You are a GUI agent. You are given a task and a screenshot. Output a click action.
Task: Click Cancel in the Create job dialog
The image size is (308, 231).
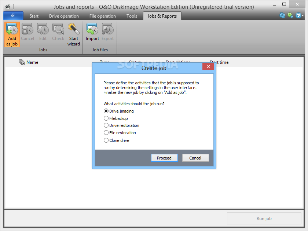[195, 158]
